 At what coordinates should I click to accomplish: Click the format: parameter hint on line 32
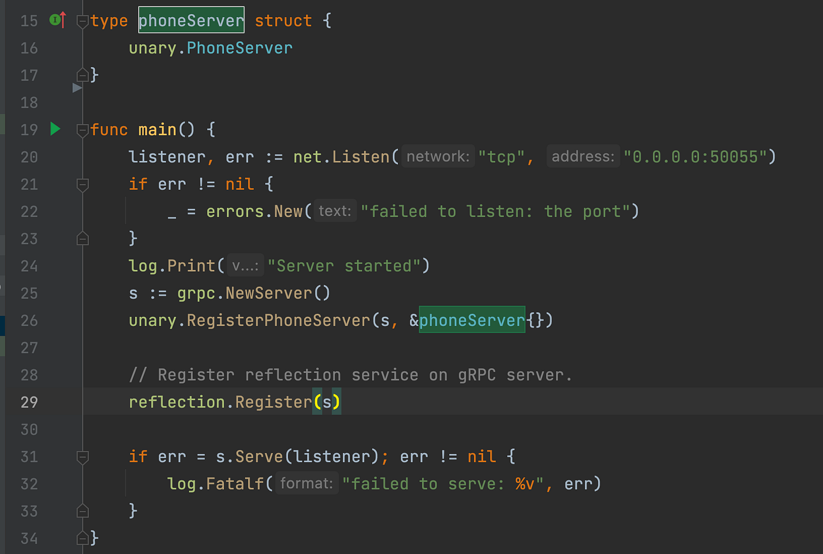coord(306,483)
